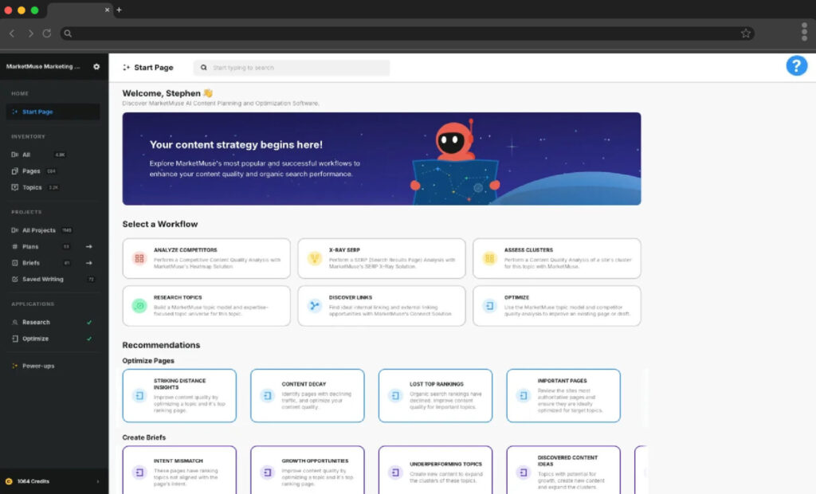The image size is (816, 494).
Task: Toggle the Research checkmark
Action: (x=89, y=322)
